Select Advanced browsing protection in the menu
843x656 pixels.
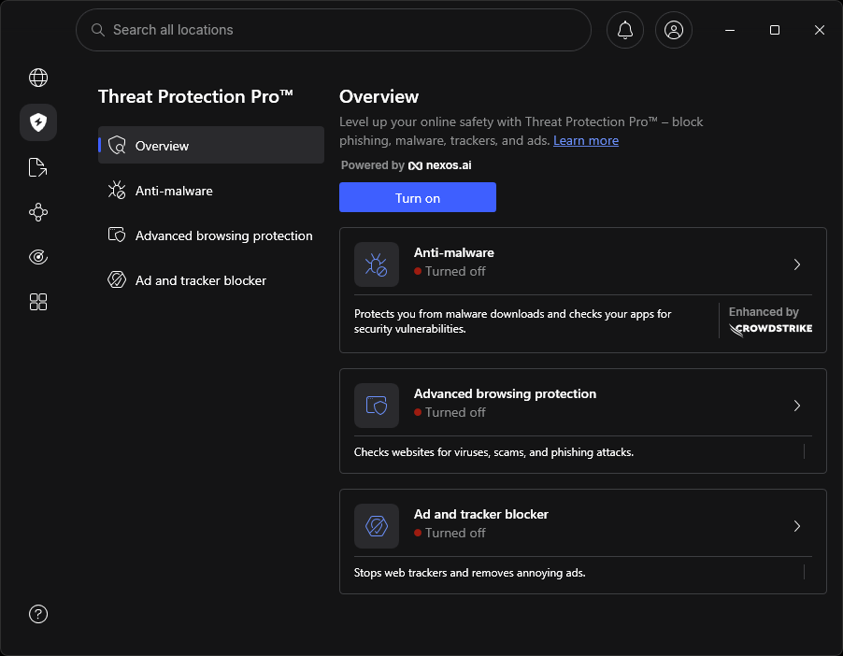click(211, 235)
